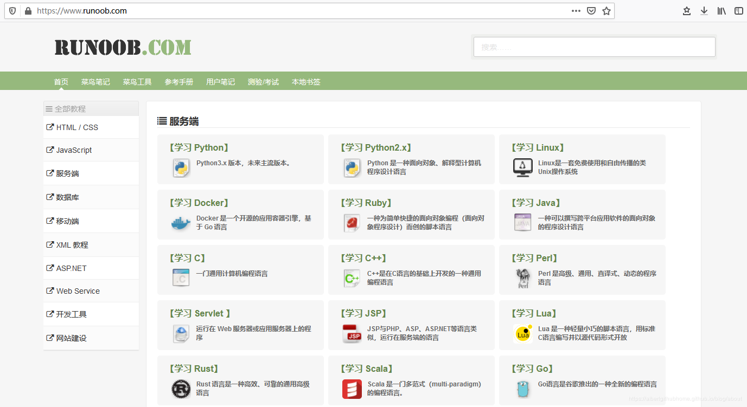Open Web Service sidebar category
This screenshot has width=747, height=407.
coord(91,291)
